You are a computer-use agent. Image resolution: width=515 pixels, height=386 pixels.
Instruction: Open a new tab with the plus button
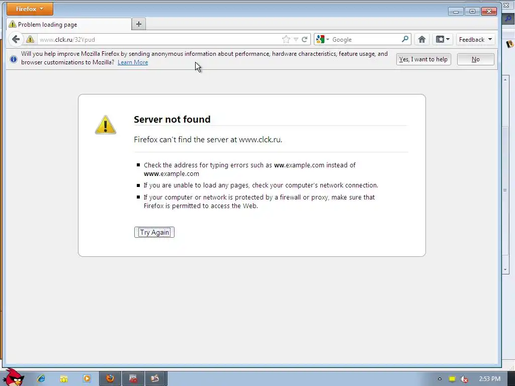[x=139, y=24]
